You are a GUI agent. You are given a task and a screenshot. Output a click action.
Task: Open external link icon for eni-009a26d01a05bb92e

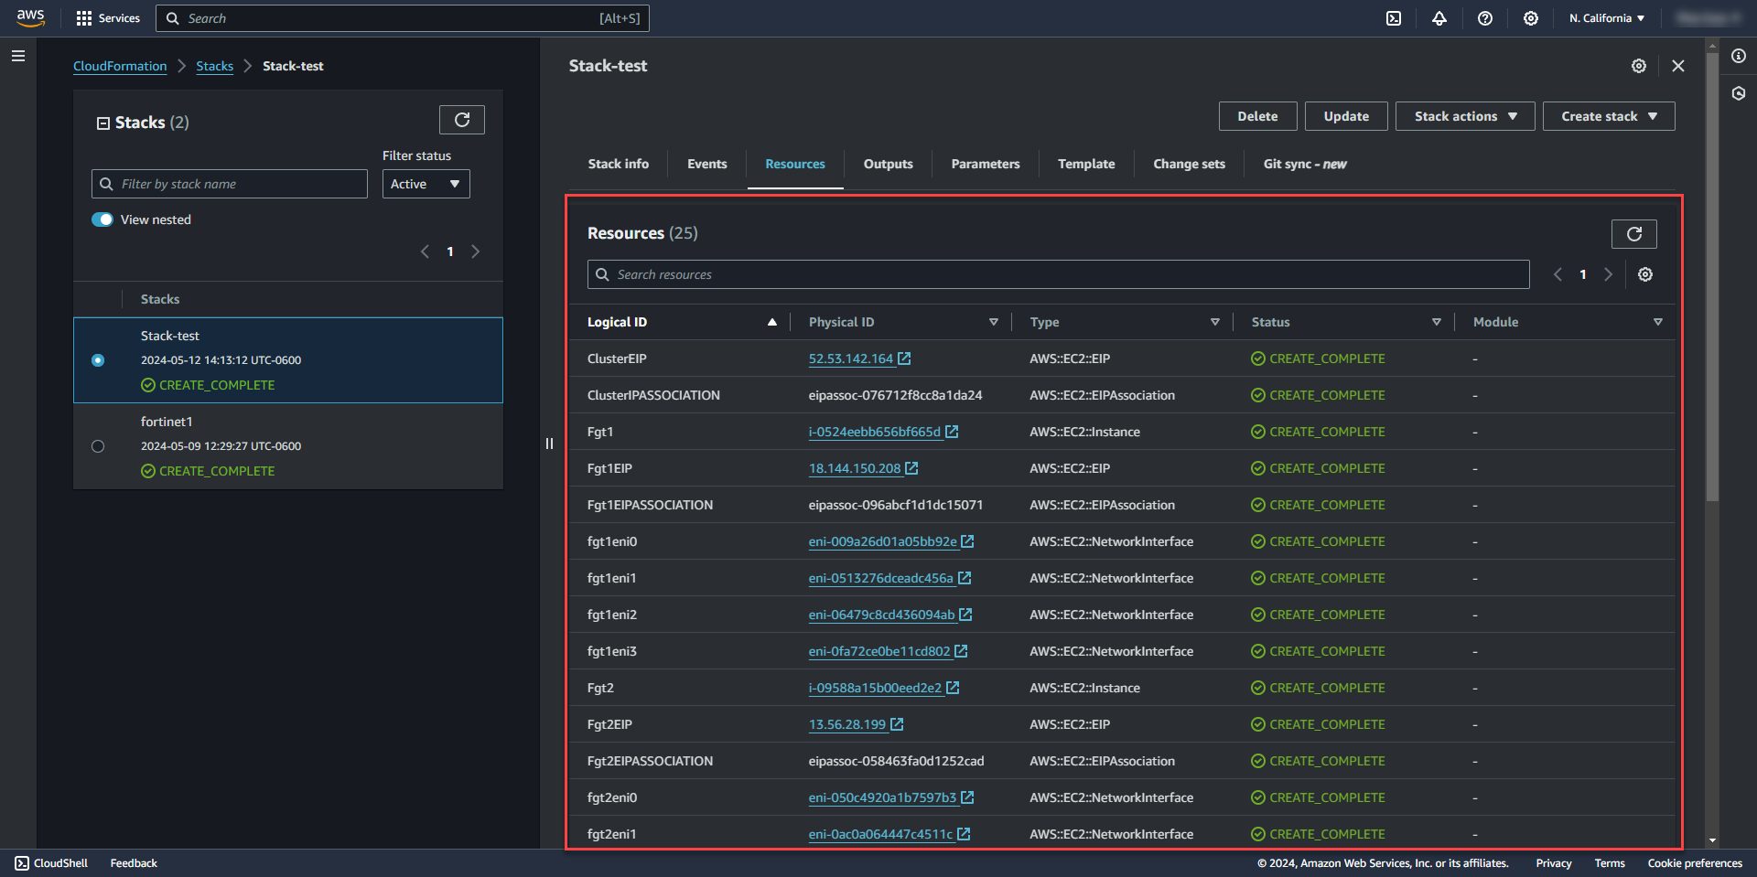(x=968, y=541)
